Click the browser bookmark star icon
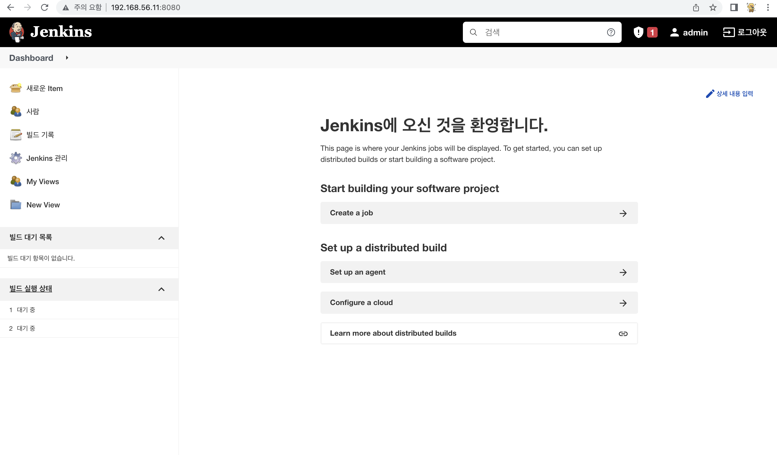Image resolution: width=777 pixels, height=455 pixels. point(712,7)
